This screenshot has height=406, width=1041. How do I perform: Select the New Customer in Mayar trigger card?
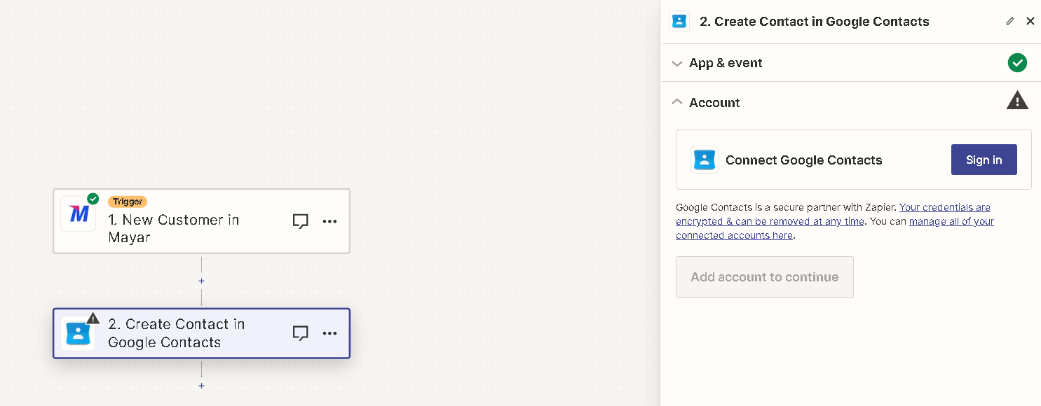(201, 221)
